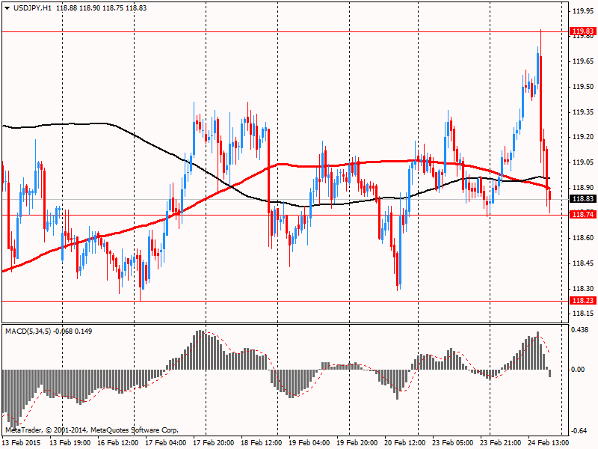Click the MetaTrader copyright text

pyautogui.click(x=92, y=430)
